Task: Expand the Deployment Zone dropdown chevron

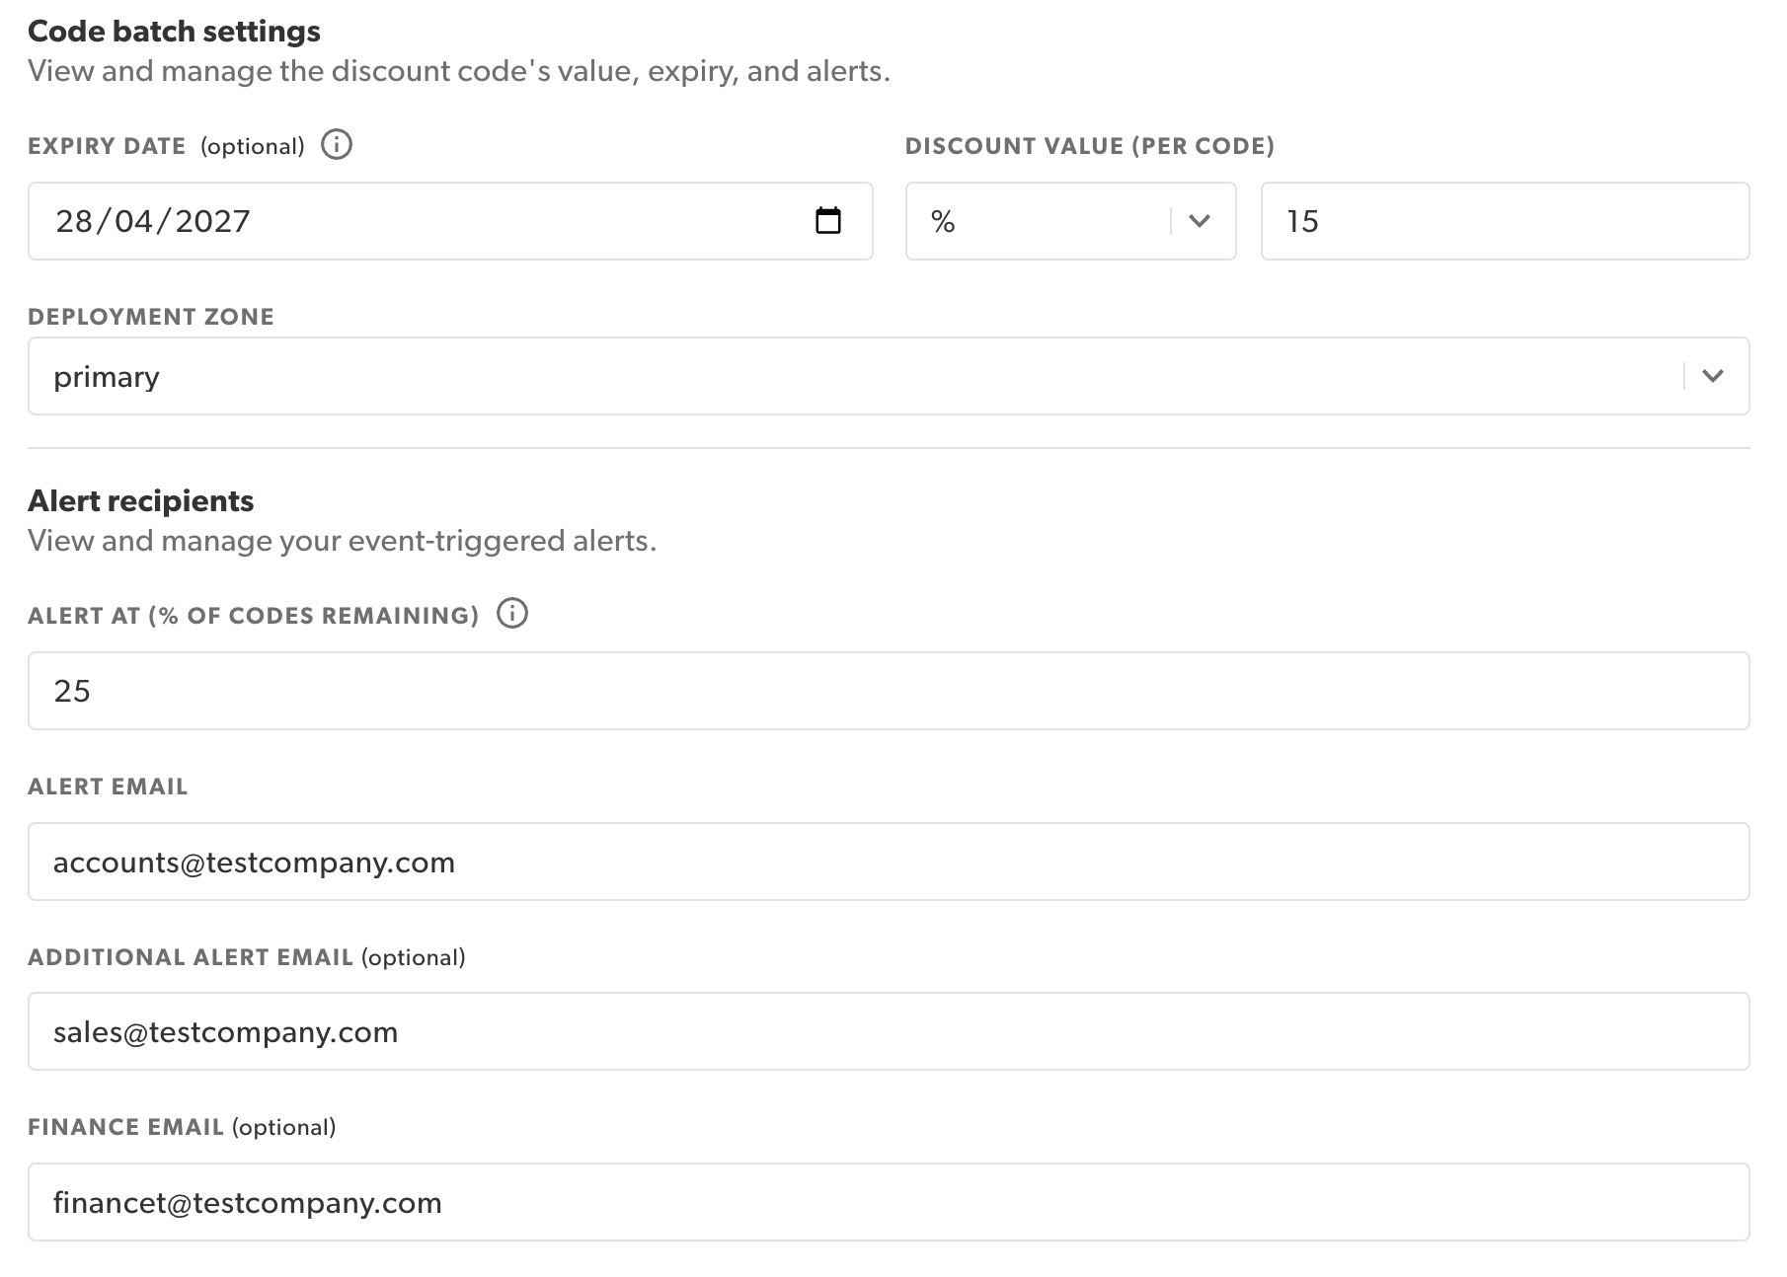Action: (1713, 376)
